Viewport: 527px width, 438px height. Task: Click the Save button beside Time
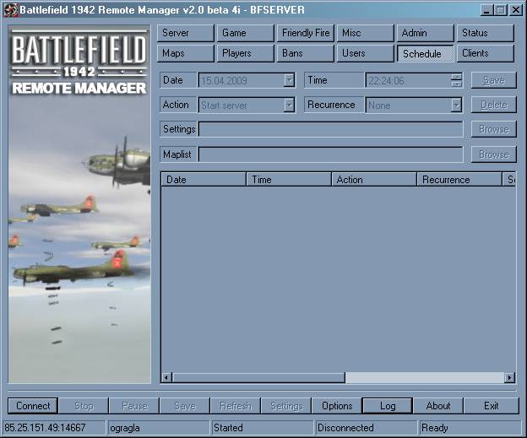[x=493, y=80]
